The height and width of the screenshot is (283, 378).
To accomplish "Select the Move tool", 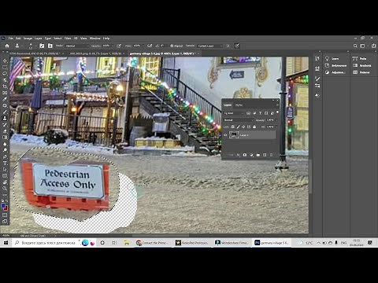I will click(x=5, y=61).
